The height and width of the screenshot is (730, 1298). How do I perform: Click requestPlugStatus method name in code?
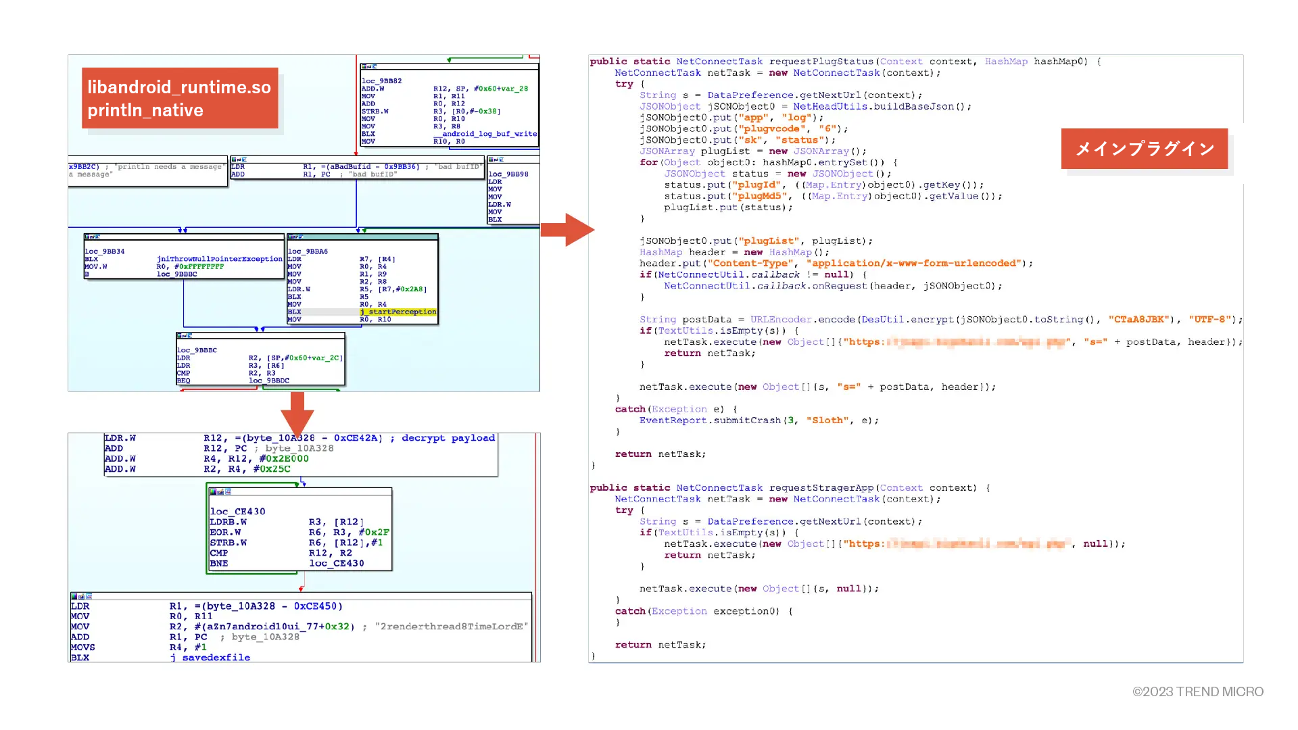(821, 62)
